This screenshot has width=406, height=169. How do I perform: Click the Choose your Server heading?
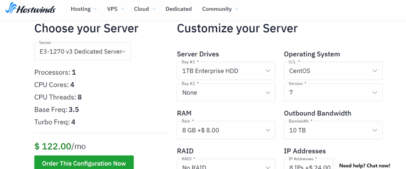[x=86, y=29]
